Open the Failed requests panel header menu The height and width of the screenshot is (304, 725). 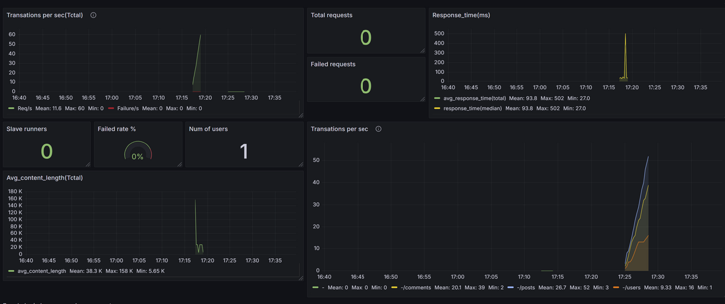pyautogui.click(x=333, y=65)
